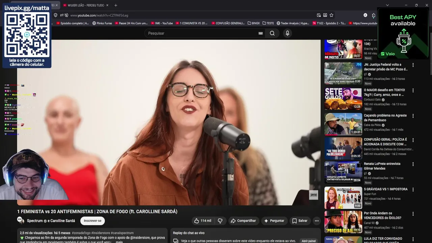Viewport: 432px width, 243px height.
Task: Open tab search dropdown arrow
Action: point(387,5)
